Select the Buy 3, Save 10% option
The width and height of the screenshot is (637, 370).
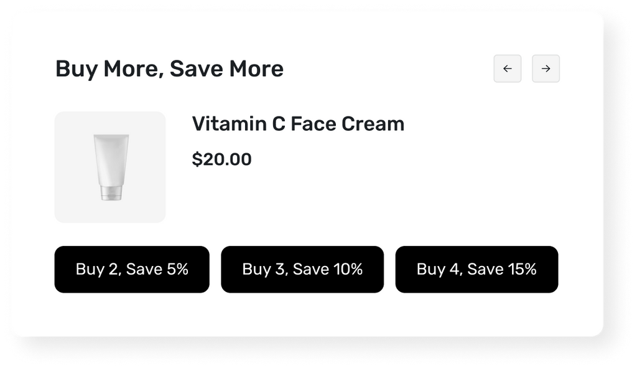click(302, 269)
